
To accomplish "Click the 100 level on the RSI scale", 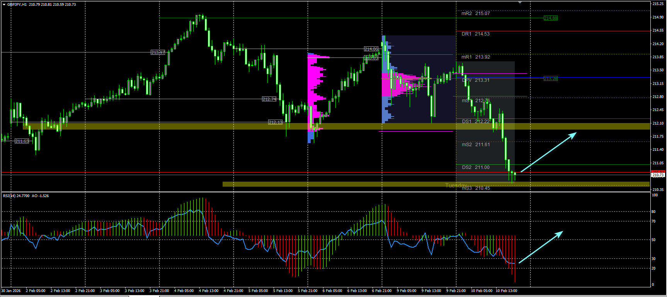I will click(655, 195).
